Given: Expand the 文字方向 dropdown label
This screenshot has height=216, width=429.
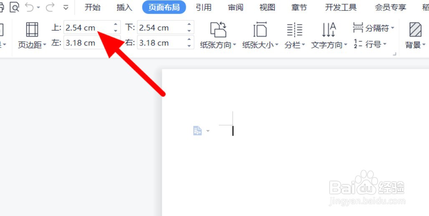Looking at the screenshot, I should tap(329, 45).
